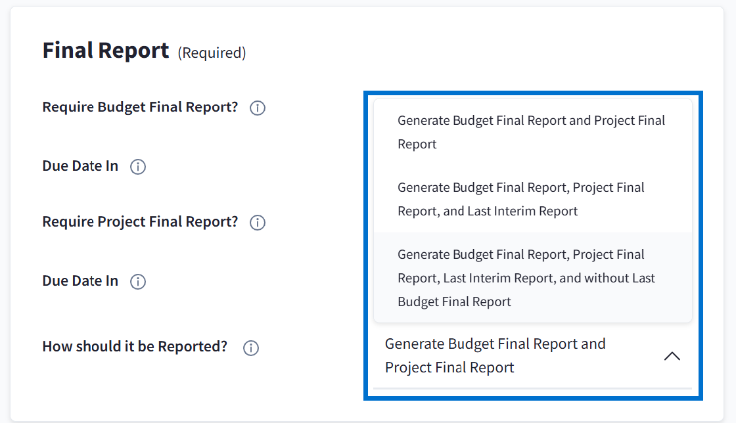The image size is (736, 423).
Task: Click the 'Require Budget Final Report?' label
Action: click(140, 107)
